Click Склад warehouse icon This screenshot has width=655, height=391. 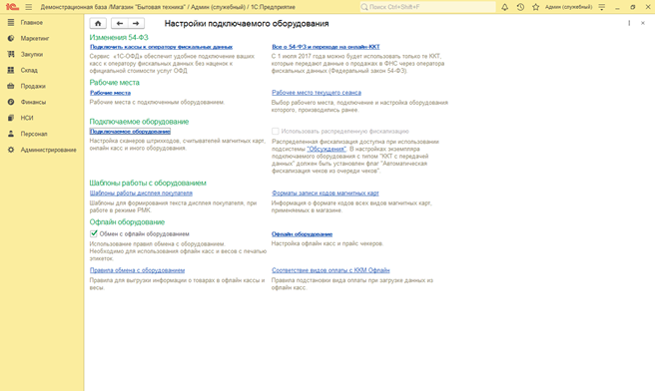(x=11, y=70)
